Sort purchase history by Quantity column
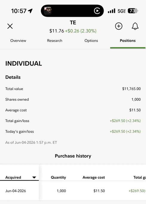 click(59, 178)
